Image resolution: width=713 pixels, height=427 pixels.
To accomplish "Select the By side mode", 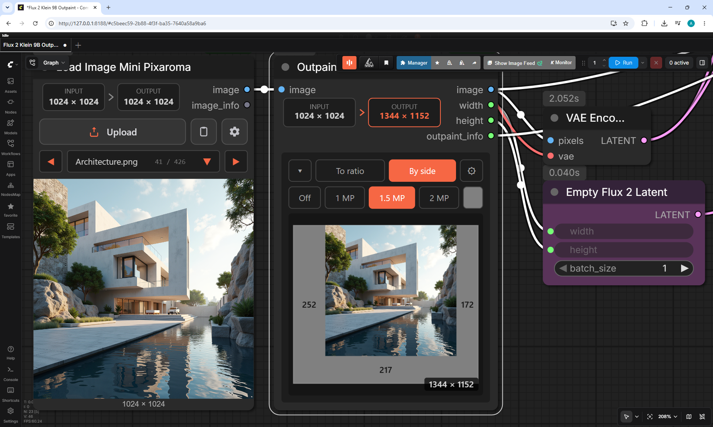I will pos(422,171).
